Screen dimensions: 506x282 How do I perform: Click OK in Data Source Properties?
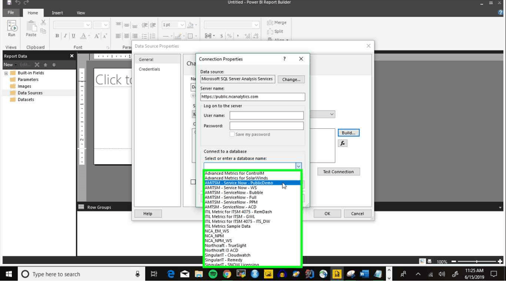(x=327, y=214)
